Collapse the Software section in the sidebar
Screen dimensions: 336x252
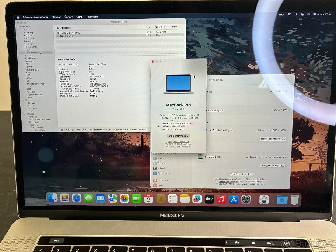24,114
